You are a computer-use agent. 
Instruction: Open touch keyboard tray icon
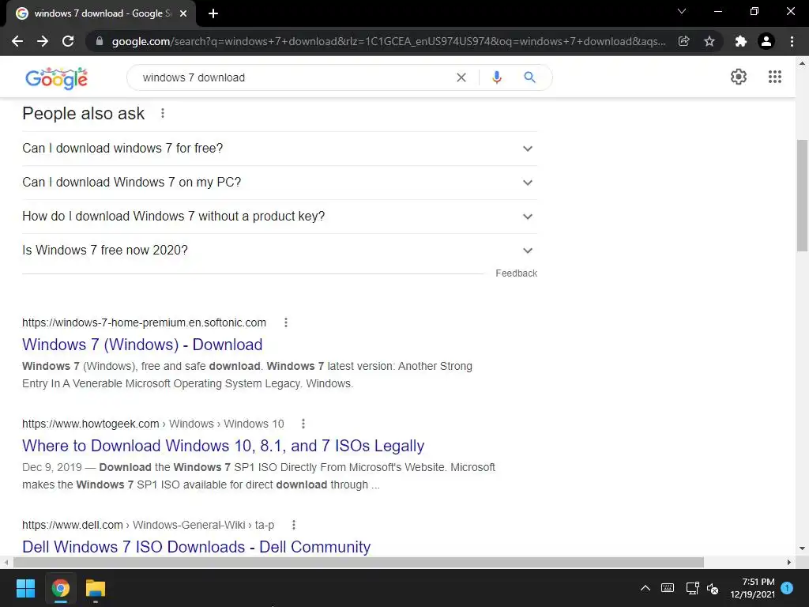click(x=668, y=588)
